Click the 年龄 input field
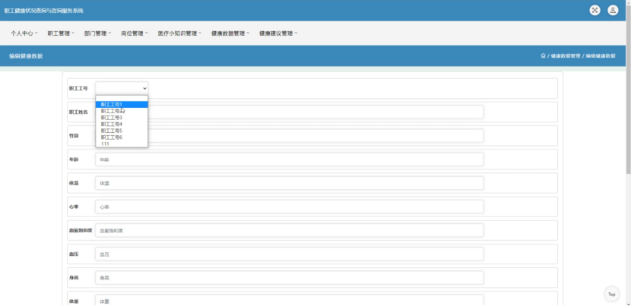Screen dimensions: 631x306 pos(290,159)
